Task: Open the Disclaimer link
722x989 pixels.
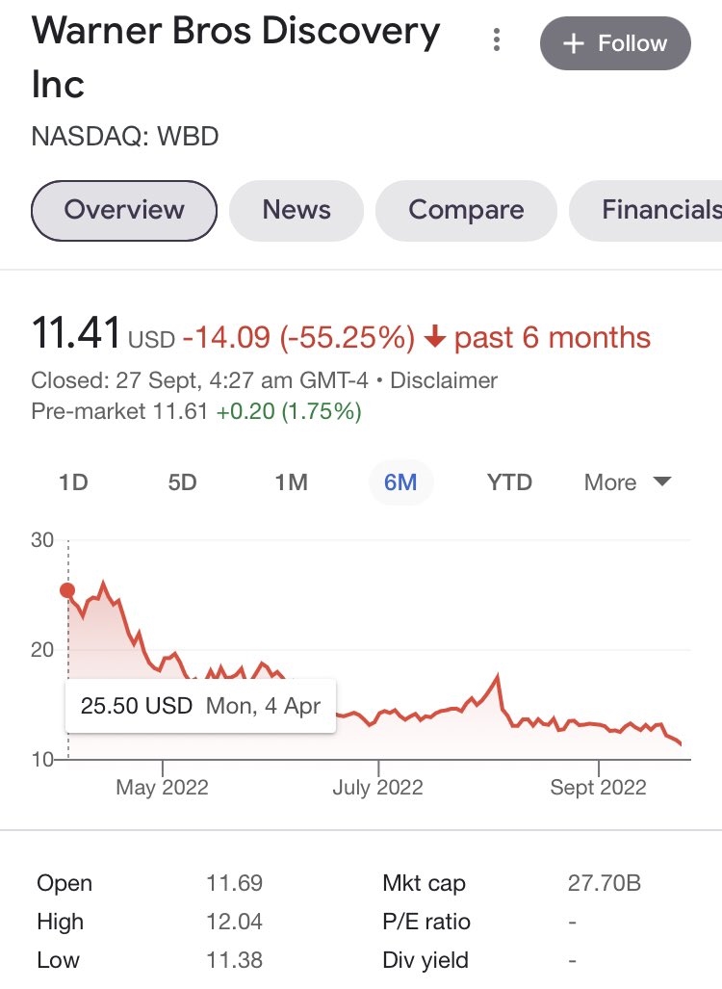Action: pos(444,380)
